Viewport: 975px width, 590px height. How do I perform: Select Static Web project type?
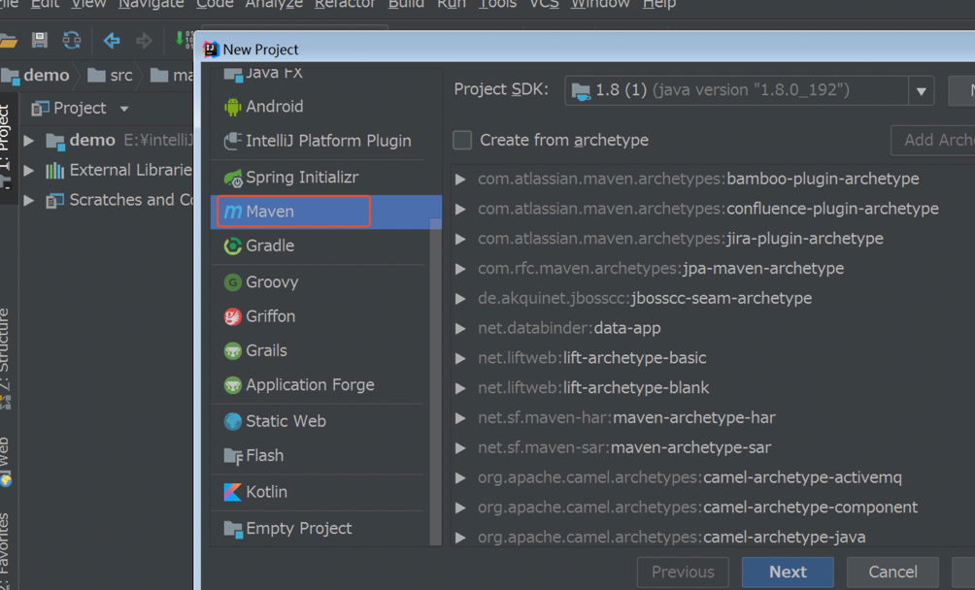tap(326, 421)
